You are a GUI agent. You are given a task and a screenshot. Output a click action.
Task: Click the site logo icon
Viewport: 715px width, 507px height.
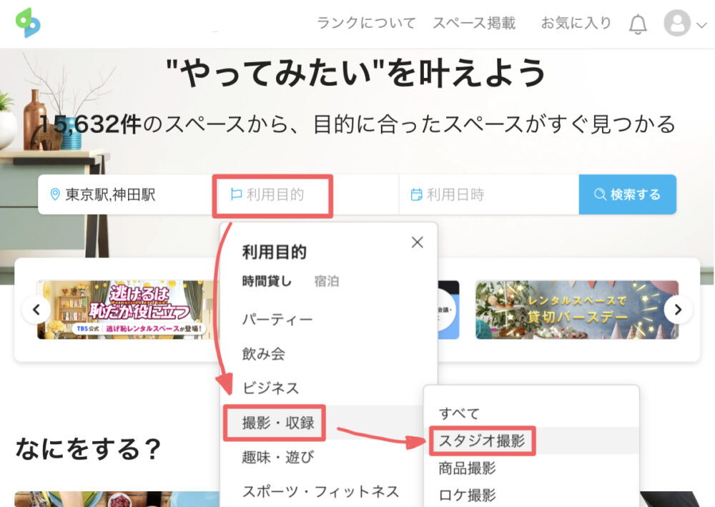(x=28, y=23)
